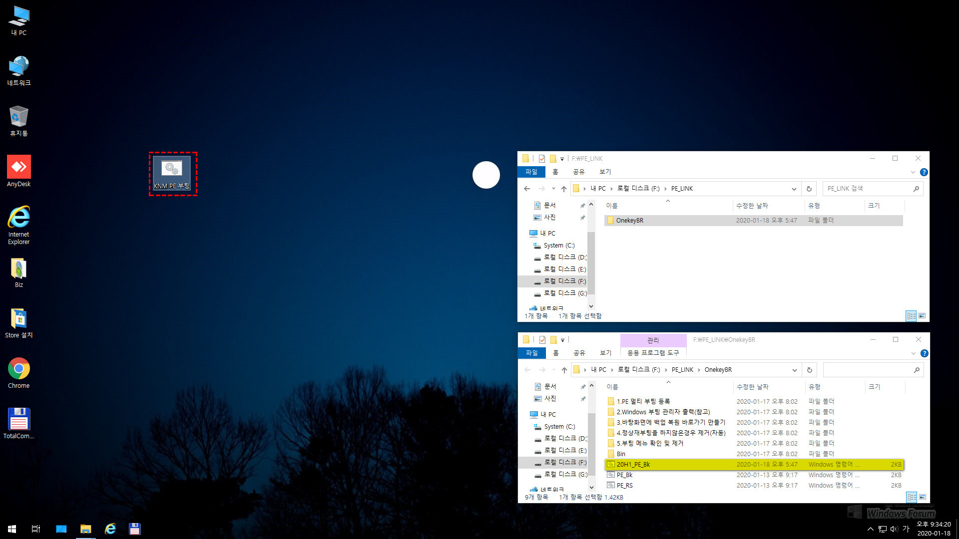
Task: Select the Bin folder in OnekeyBR
Action: click(x=754, y=454)
